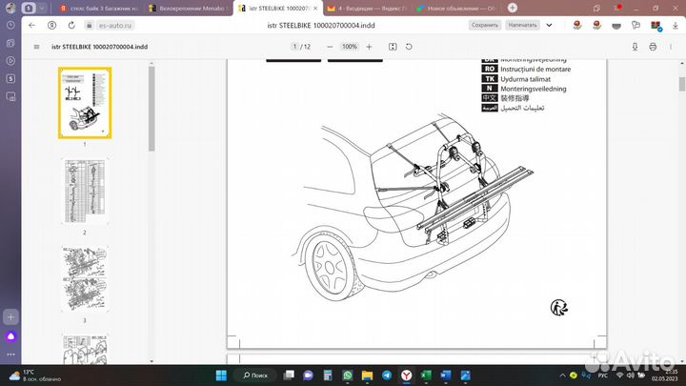Toggle the PDF sidebar menu icon
Screen dimensions: 686x386
[x=37, y=46]
